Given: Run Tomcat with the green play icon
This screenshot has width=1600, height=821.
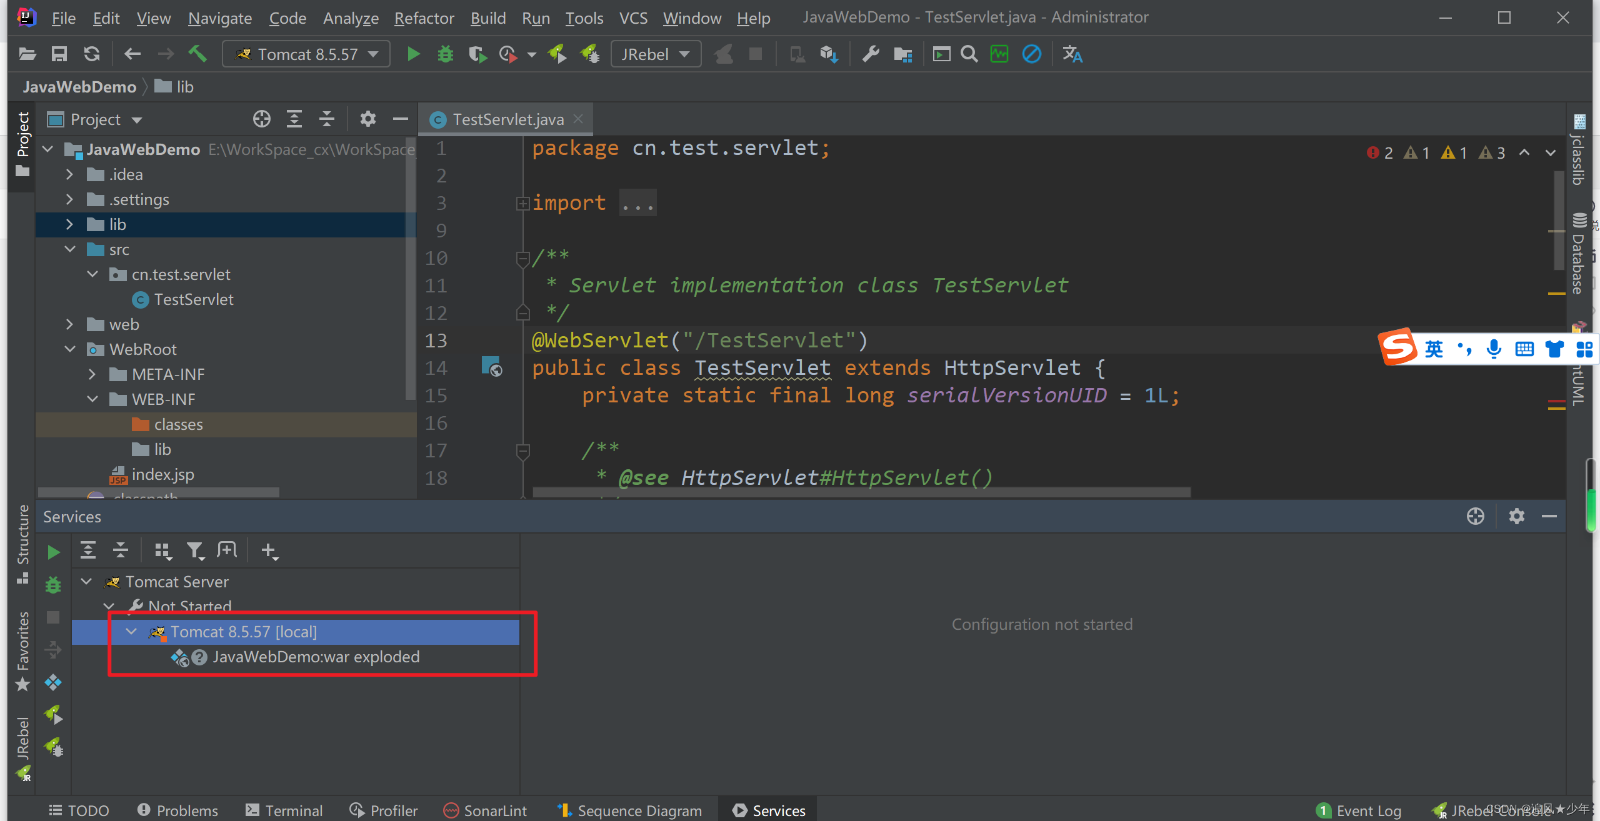Looking at the screenshot, I should click(412, 54).
